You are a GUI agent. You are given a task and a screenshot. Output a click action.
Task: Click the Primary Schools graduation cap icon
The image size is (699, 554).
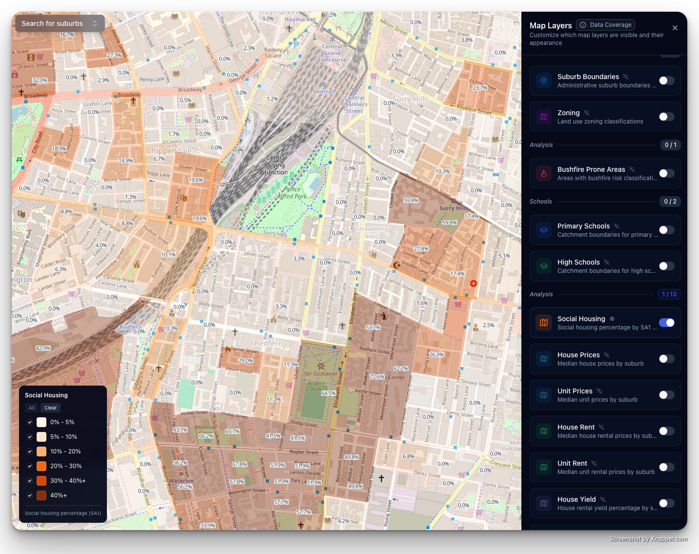544,230
